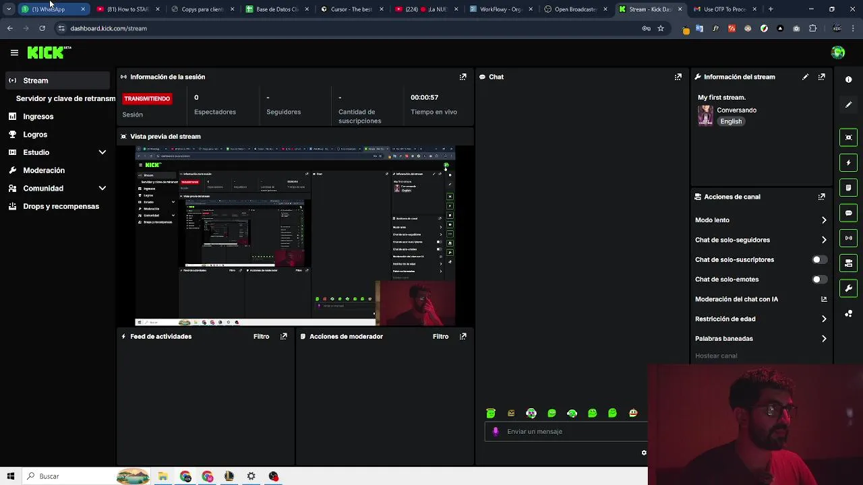Reload the page with browser refresh
The image size is (863, 485).
click(x=42, y=28)
